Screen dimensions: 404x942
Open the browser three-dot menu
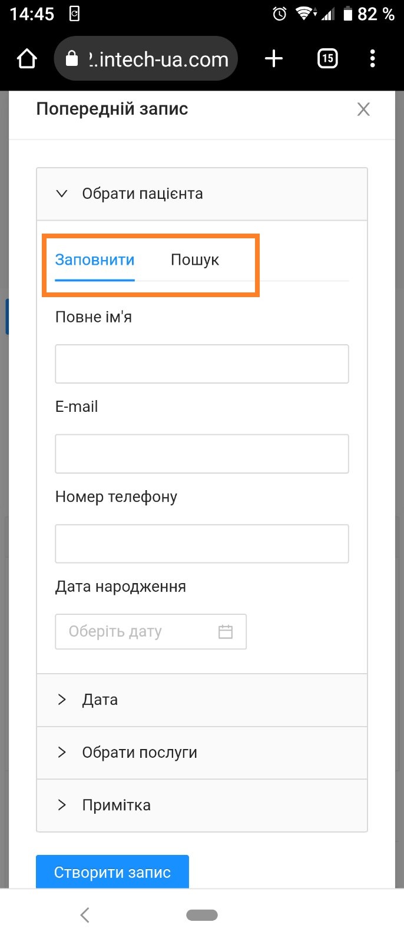coord(372,59)
